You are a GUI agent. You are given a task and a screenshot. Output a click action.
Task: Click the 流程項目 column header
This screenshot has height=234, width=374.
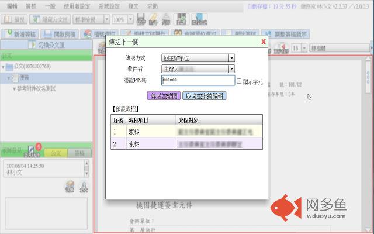[151, 120]
